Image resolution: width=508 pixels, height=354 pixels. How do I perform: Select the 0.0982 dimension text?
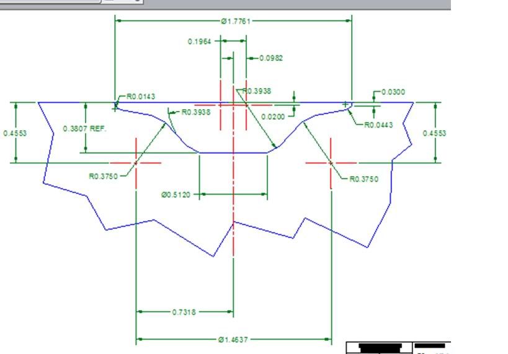[x=271, y=58]
